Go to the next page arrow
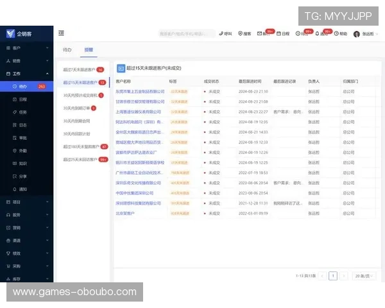The height and width of the screenshot is (308, 385). 344,276
